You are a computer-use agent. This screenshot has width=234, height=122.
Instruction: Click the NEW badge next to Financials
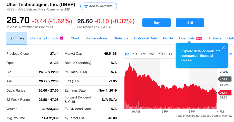coord(199,38)
